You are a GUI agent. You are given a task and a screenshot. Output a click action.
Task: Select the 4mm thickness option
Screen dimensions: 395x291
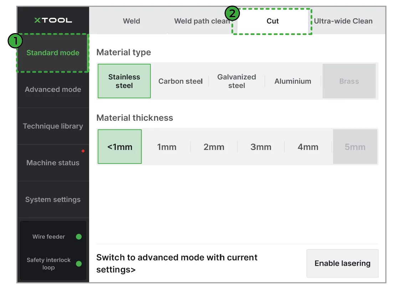tap(308, 147)
